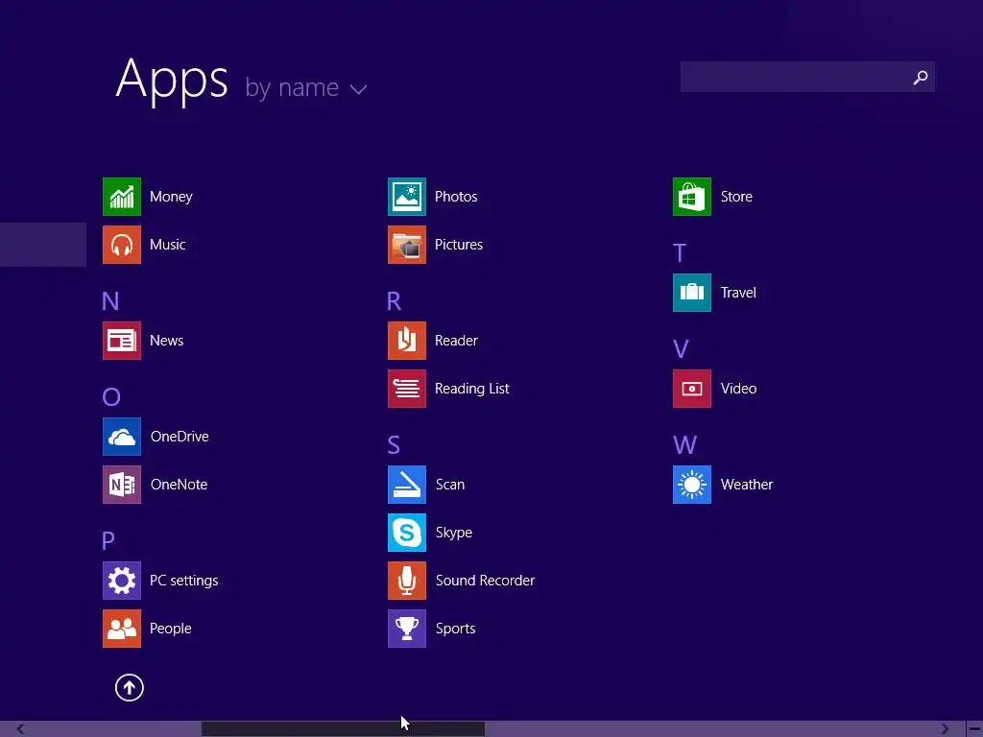Select the letter O group header

pos(111,397)
